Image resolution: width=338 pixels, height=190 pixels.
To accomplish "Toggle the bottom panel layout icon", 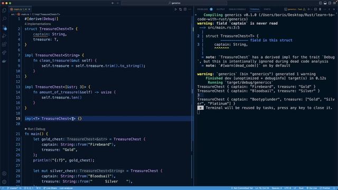I will tap(325, 3).
